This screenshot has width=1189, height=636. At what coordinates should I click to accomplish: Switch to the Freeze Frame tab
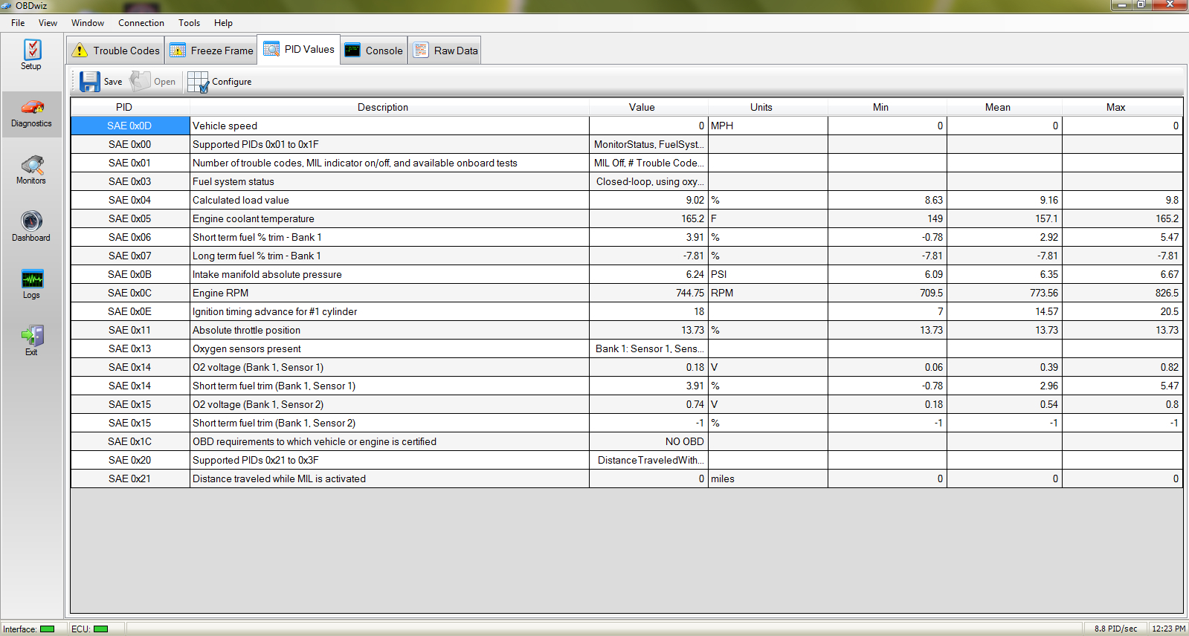pyautogui.click(x=212, y=51)
